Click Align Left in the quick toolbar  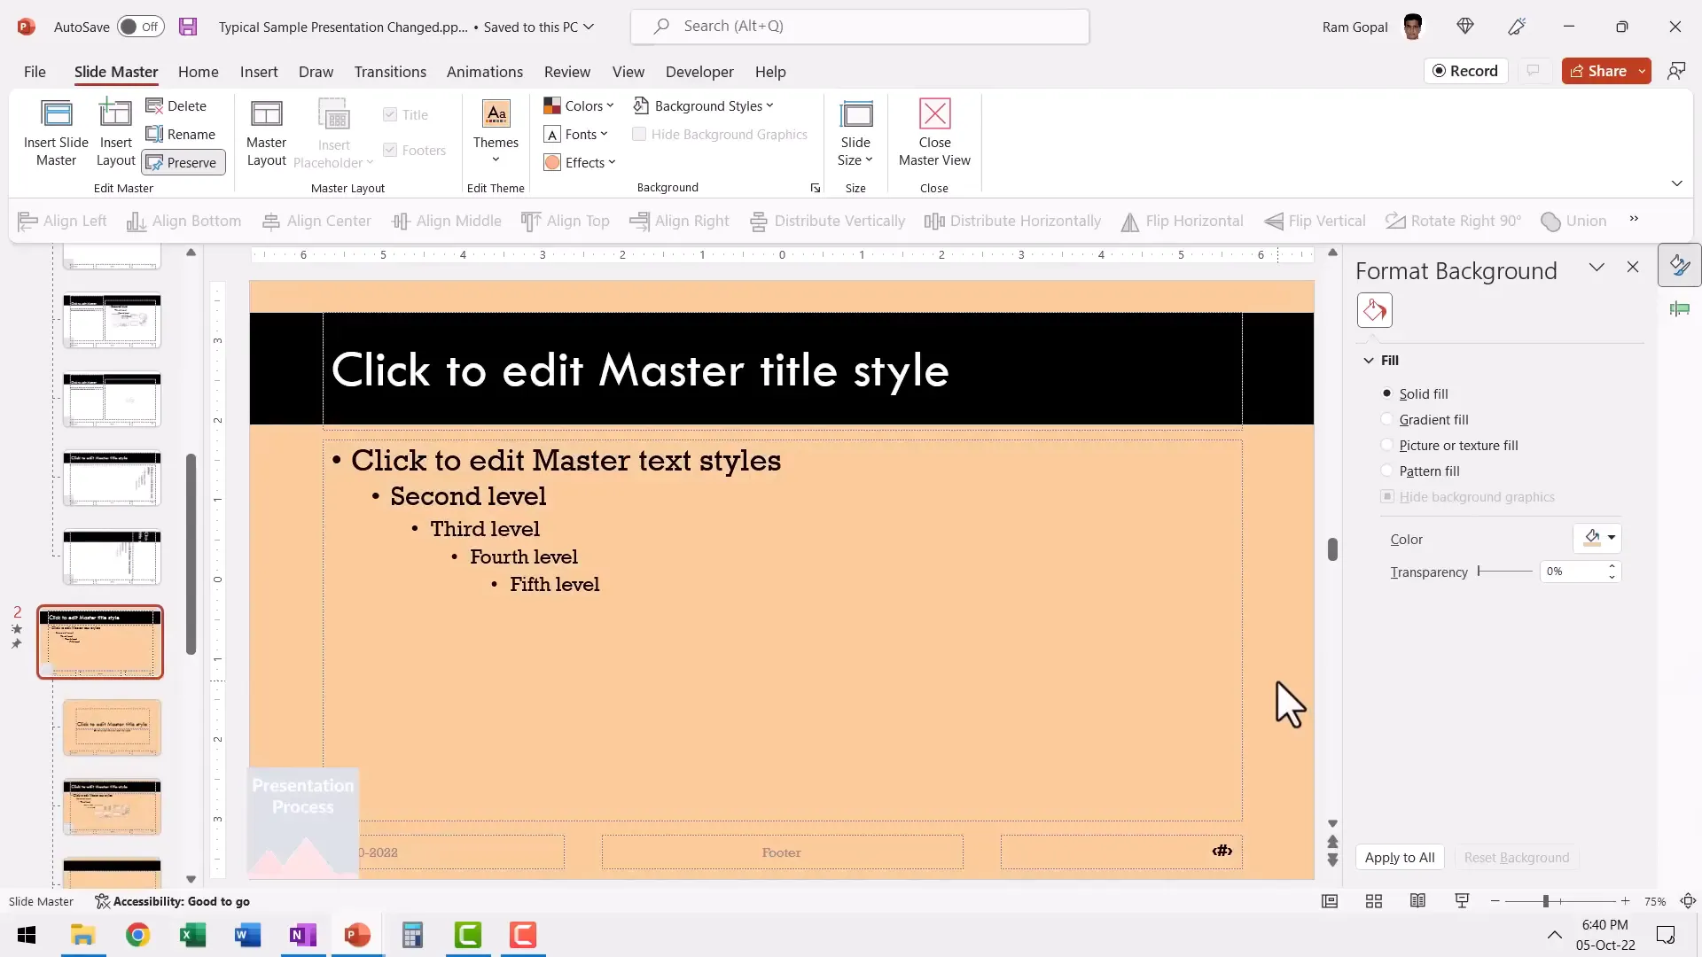62,221
